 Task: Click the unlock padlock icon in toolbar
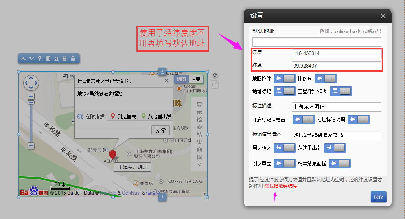[x=64, y=59]
